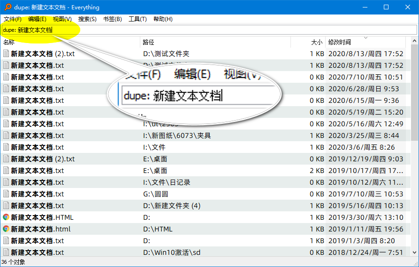Select file name 新建文本文档.HTML
419x267 pixels.
[42, 217]
